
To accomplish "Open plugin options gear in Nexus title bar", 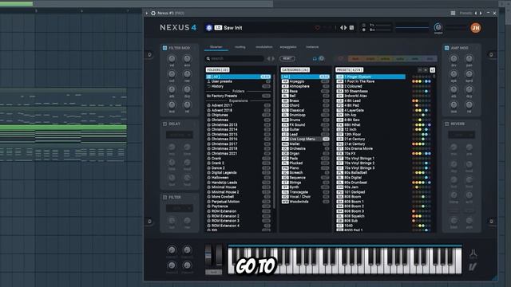I will pos(153,13).
